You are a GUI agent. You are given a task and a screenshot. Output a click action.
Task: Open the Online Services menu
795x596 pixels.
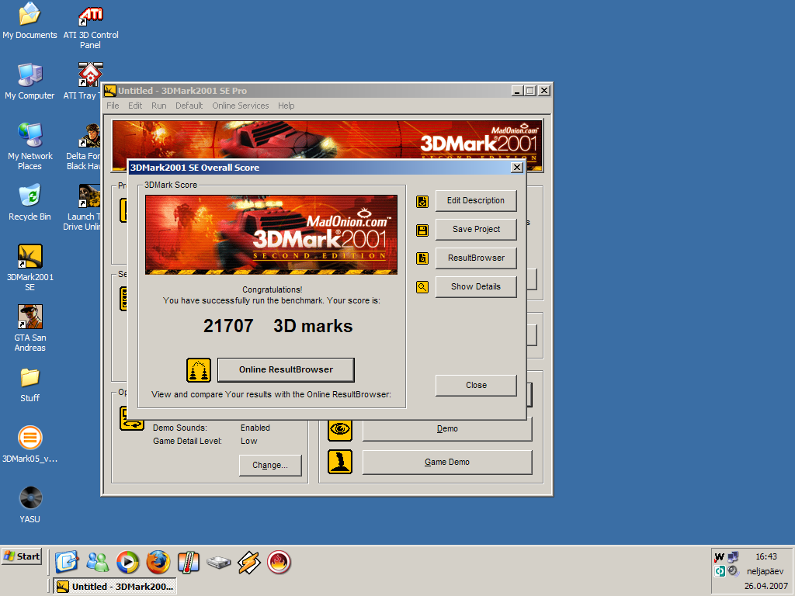pos(241,106)
